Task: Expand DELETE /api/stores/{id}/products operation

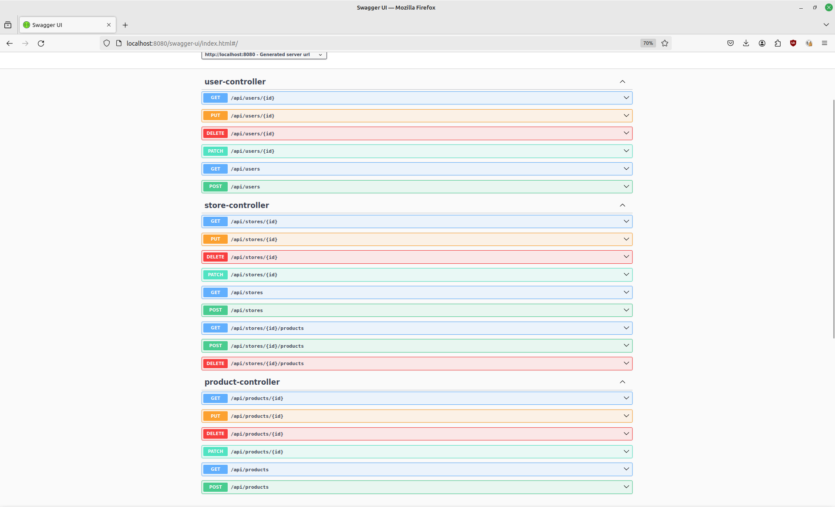Action: 417,363
